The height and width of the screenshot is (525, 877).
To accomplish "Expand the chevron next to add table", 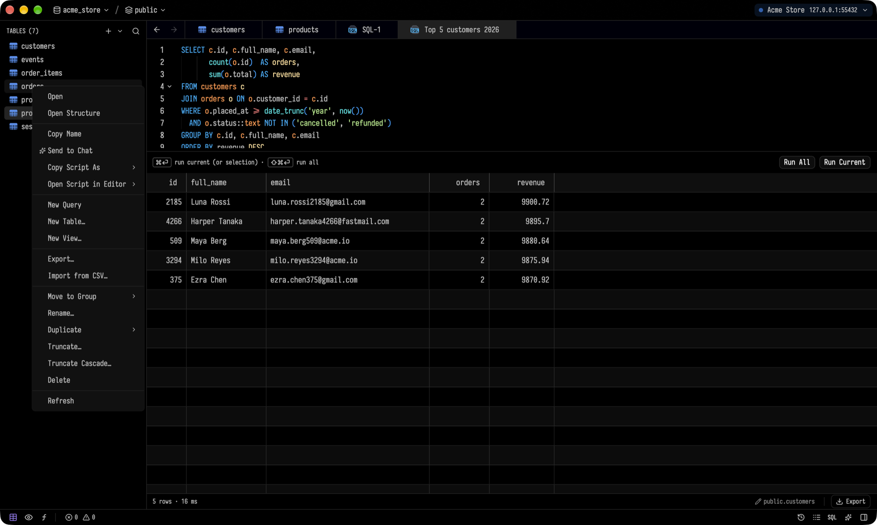I will point(120,31).
